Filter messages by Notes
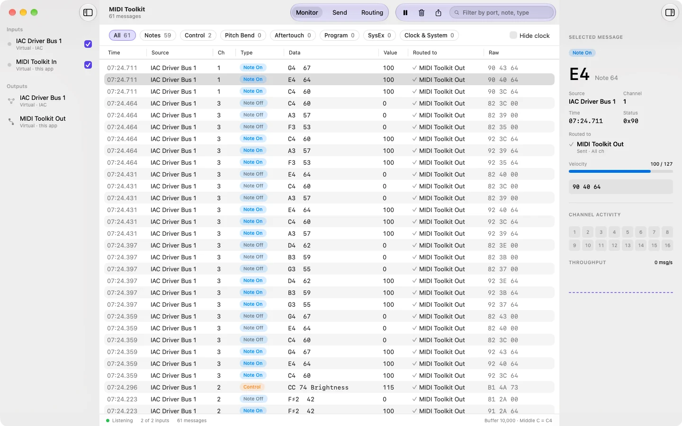The width and height of the screenshot is (682, 426). 158,35
